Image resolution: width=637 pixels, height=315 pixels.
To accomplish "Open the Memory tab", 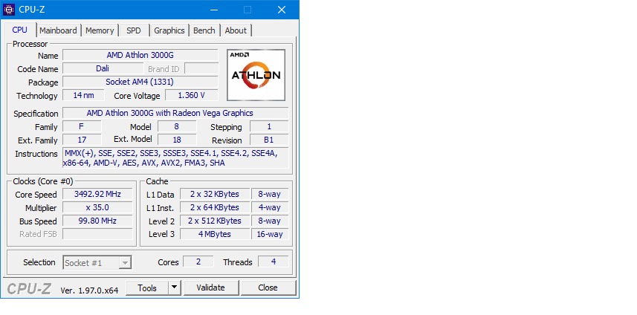I will click(100, 30).
